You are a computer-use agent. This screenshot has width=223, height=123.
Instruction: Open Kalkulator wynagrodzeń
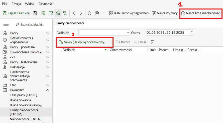pos(129,13)
